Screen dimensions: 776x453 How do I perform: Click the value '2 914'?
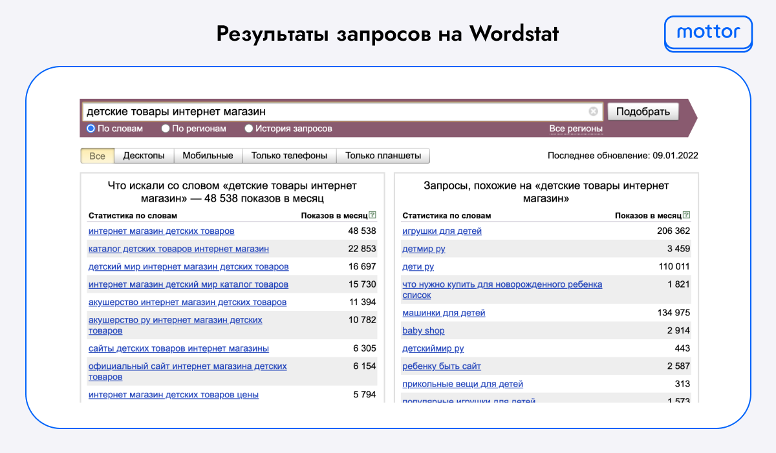(x=678, y=331)
